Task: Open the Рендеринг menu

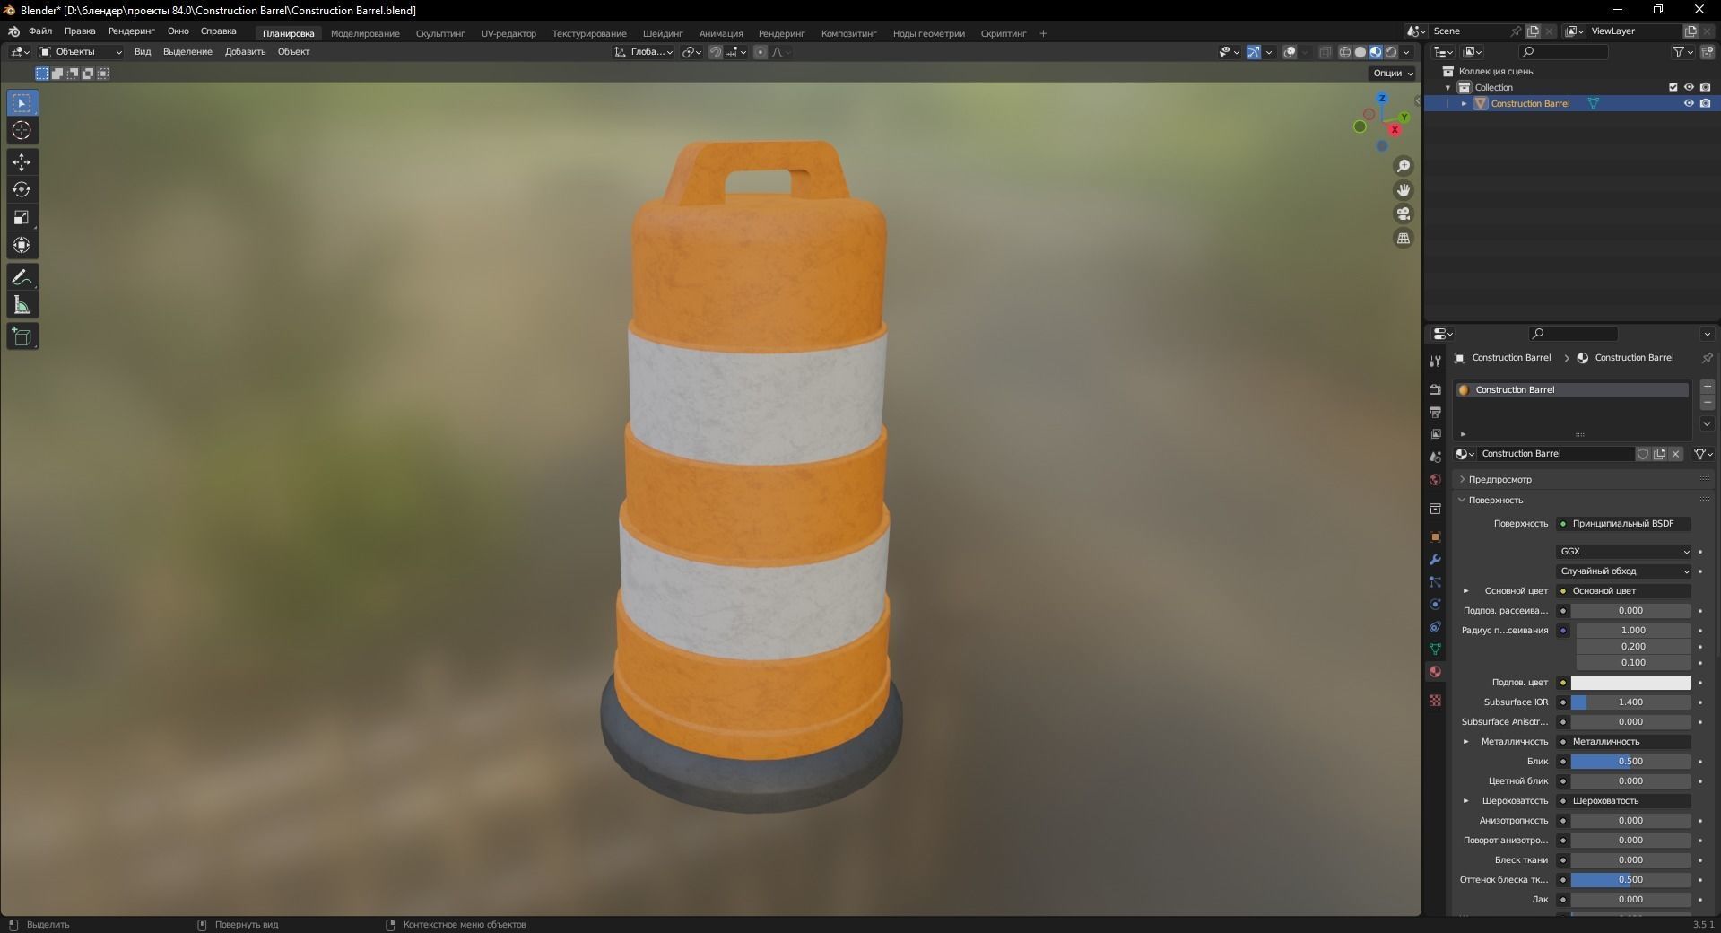Action: [130, 32]
